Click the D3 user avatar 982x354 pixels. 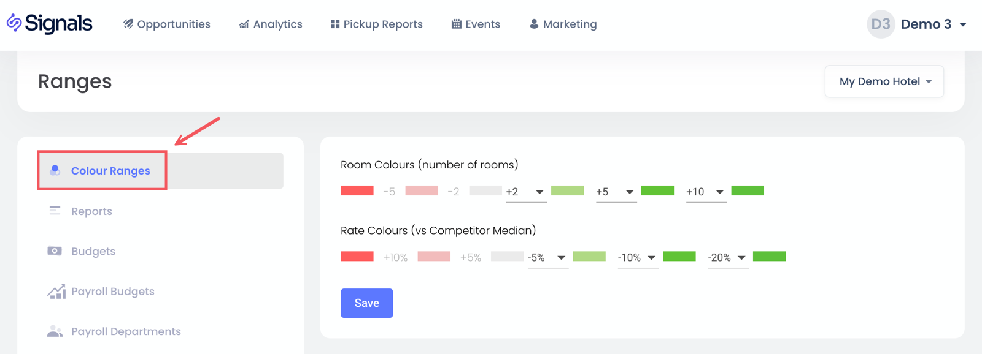click(x=880, y=24)
